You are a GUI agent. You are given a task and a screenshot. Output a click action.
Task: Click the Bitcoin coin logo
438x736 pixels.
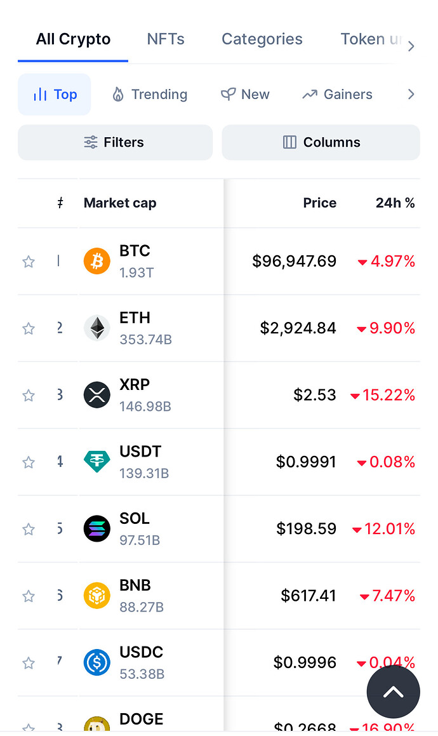(96, 261)
